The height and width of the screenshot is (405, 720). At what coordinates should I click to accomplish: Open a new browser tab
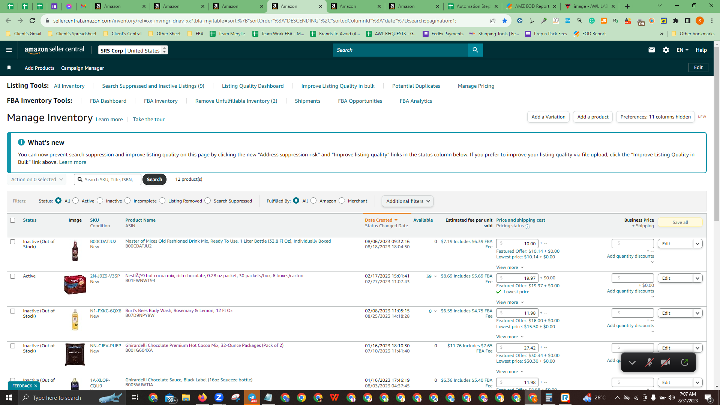click(627, 6)
